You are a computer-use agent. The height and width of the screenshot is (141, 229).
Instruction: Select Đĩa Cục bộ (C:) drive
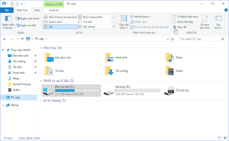tap(71, 91)
